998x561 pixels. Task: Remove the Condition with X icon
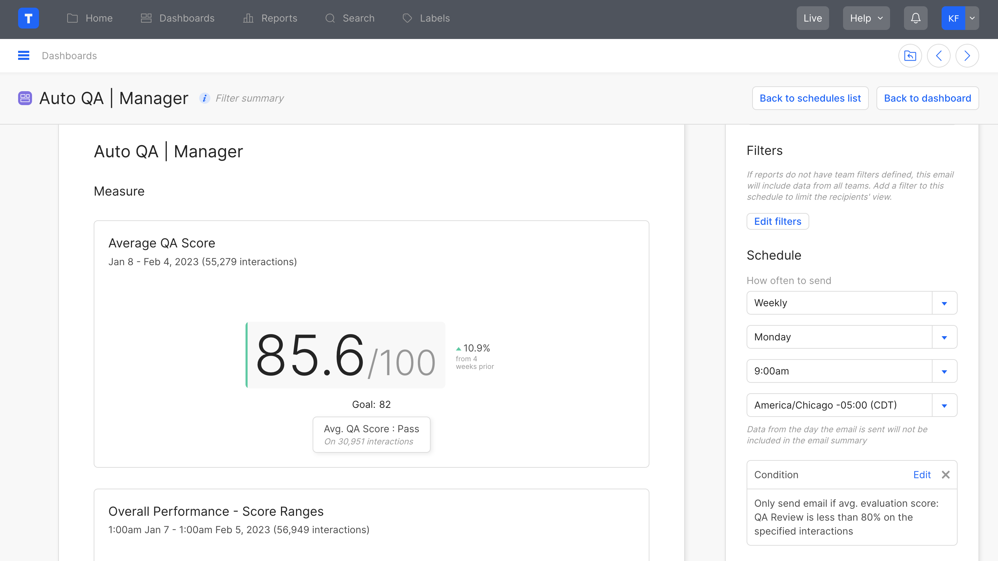946,475
